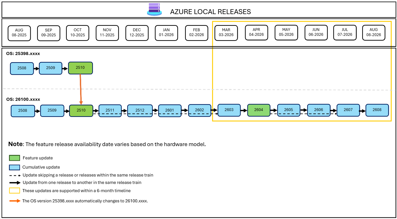The width and height of the screenshot is (397, 219).
Task: Click the 2603 release box
Action: tap(229, 110)
